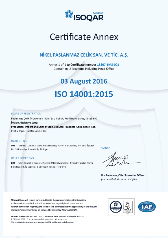Click the isoqar.com website link
The width and height of the screenshot is (168, 238).
62,219
